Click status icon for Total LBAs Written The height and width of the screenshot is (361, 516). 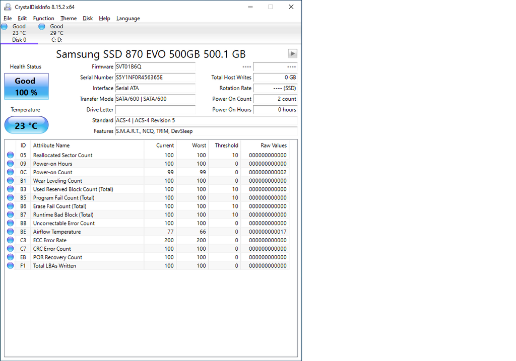tap(10, 266)
